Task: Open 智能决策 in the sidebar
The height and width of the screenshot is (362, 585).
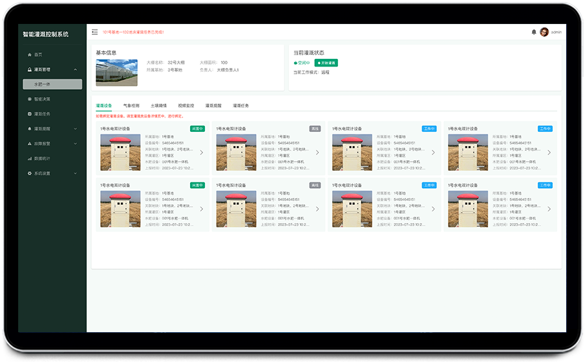Action: click(42, 99)
